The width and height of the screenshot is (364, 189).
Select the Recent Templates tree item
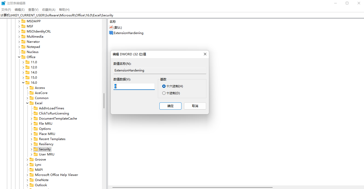(x=52, y=139)
